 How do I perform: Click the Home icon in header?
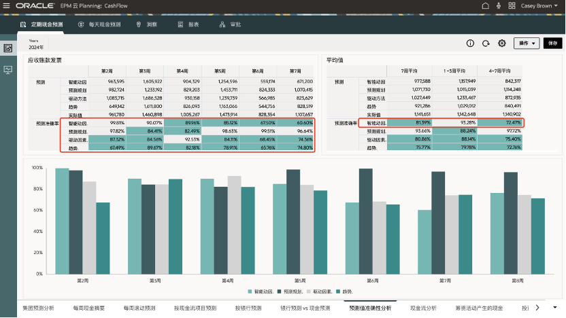[484, 5]
